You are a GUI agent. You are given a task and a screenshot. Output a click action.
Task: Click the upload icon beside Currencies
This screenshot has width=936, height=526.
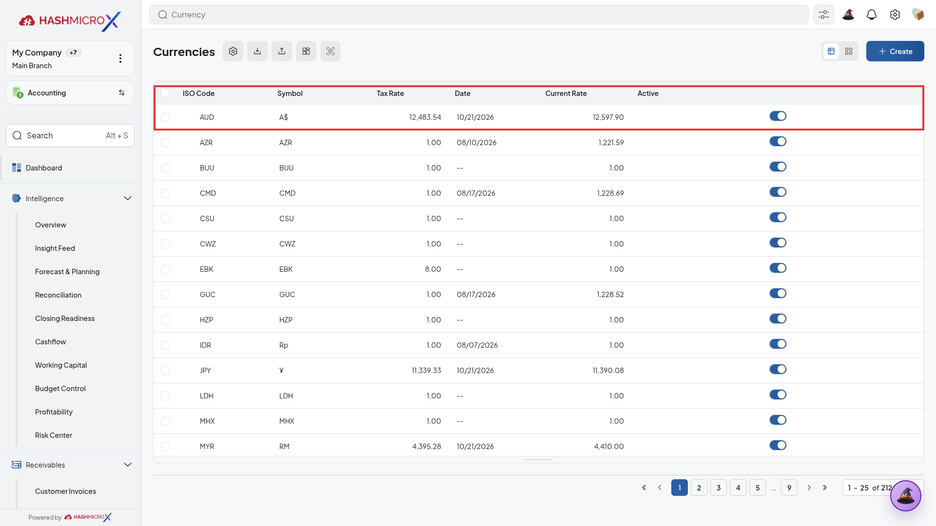click(x=282, y=51)
